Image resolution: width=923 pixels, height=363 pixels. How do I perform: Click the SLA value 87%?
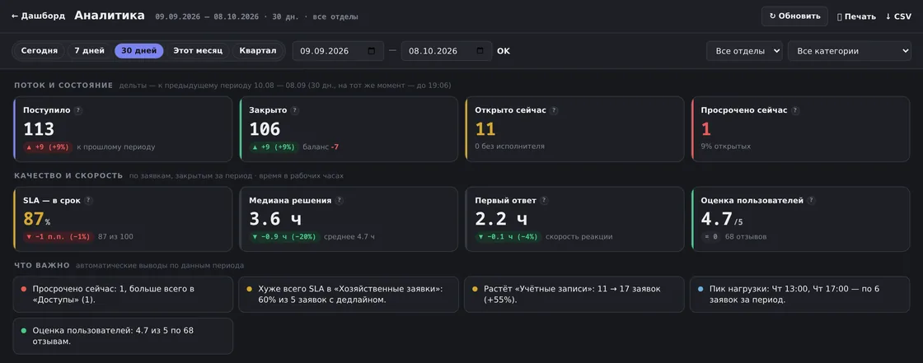click(x=36, y=220)
